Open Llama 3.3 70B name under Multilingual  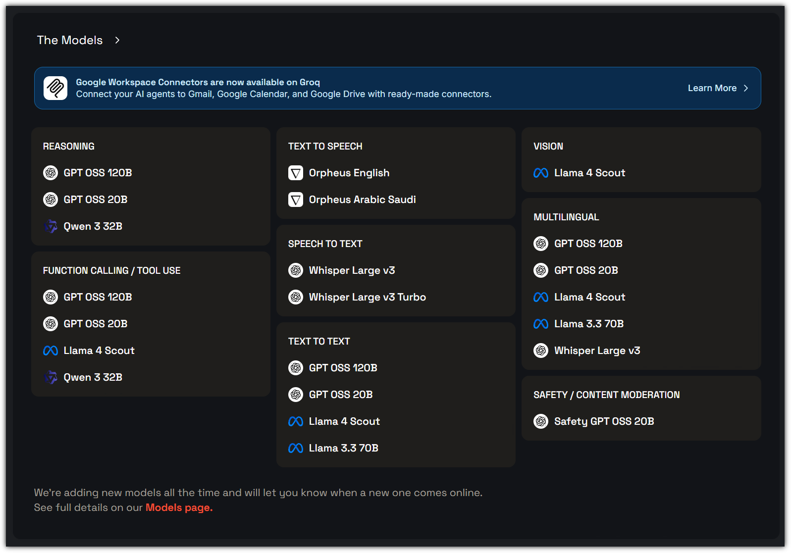tap(589, 324)
